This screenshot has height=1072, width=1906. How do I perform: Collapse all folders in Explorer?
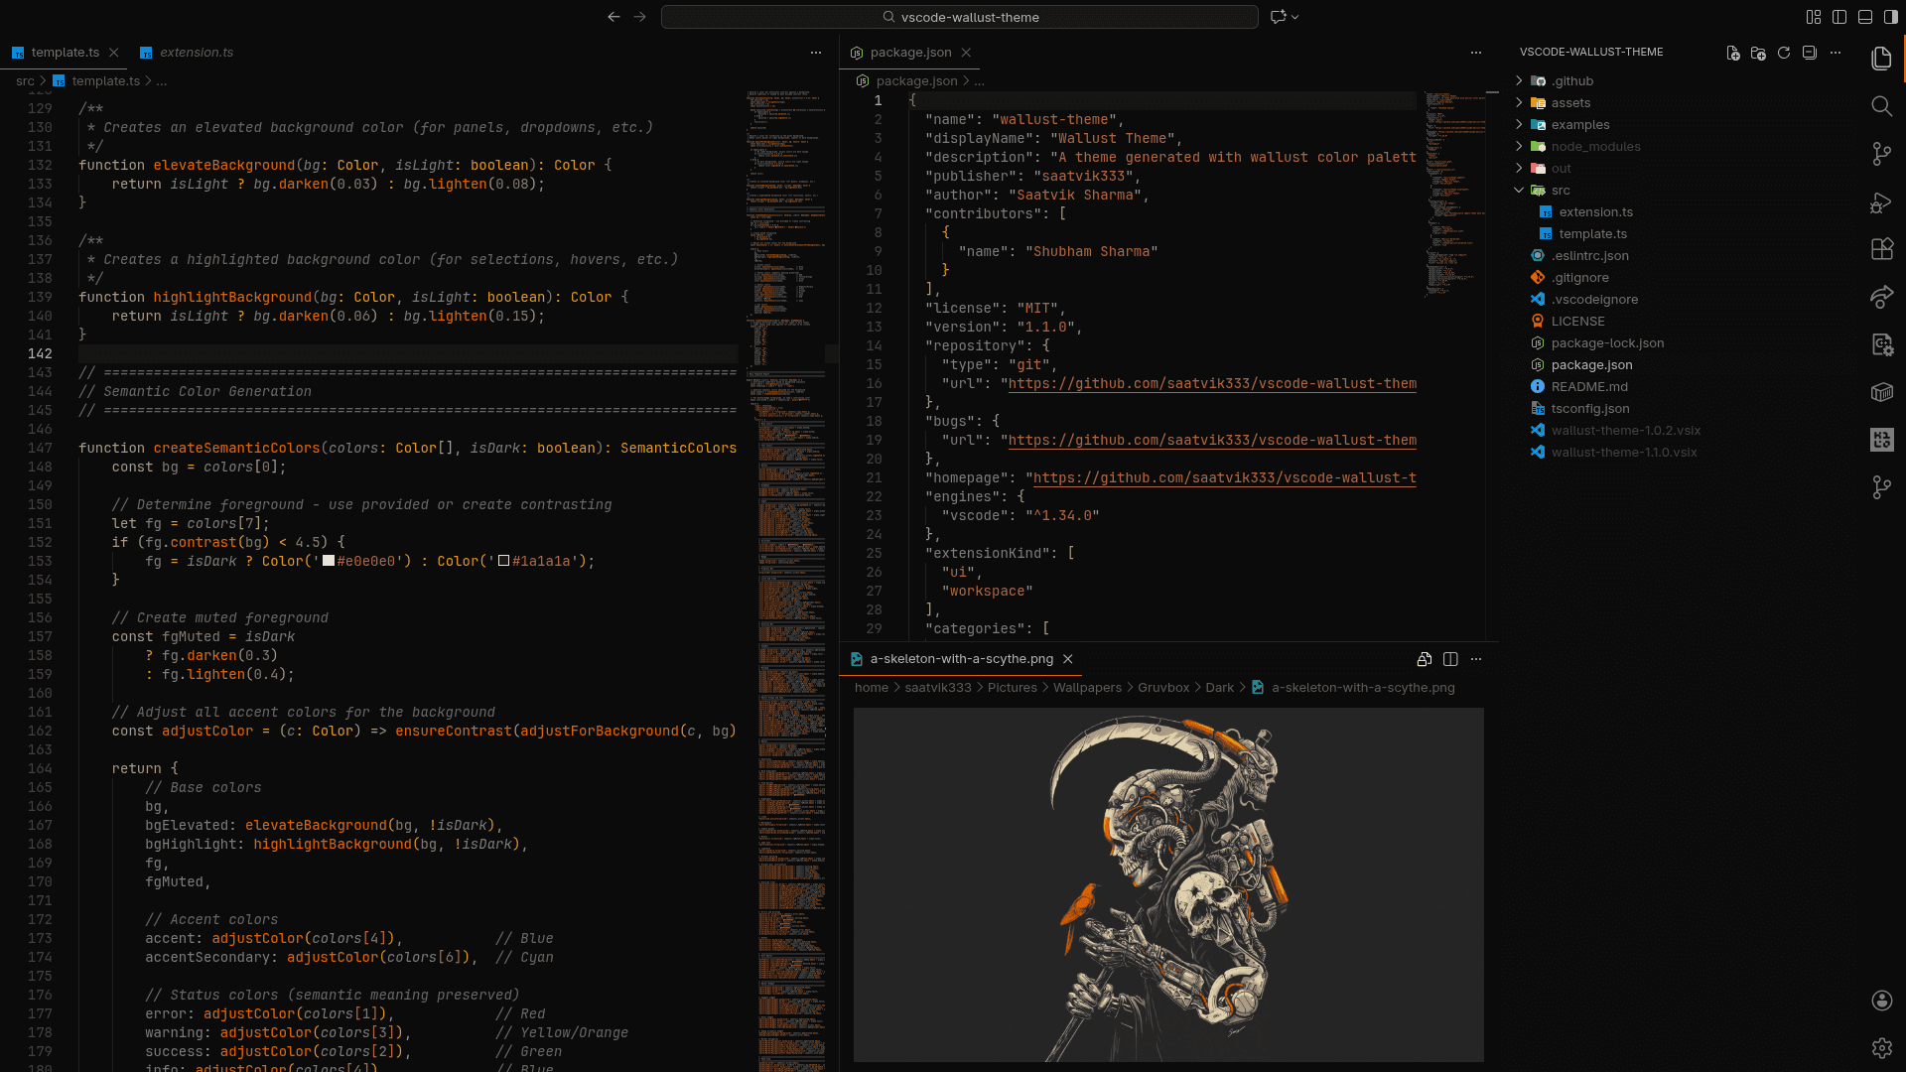pos(1810,54)
